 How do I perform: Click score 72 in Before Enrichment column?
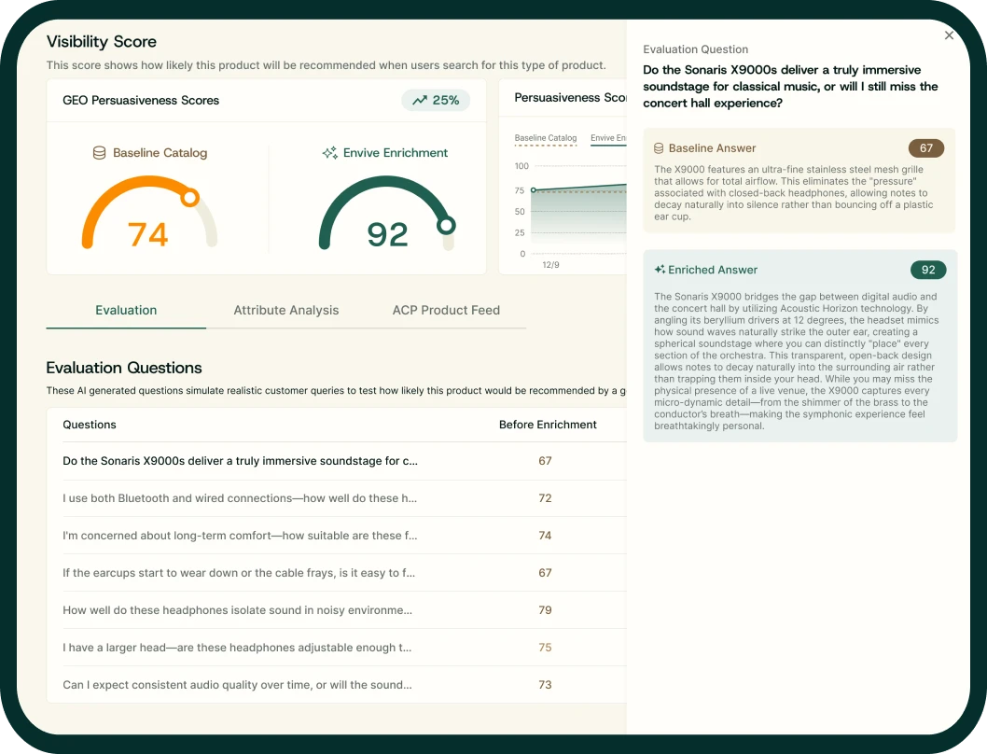pyautogui.click(x=545, y=498)
